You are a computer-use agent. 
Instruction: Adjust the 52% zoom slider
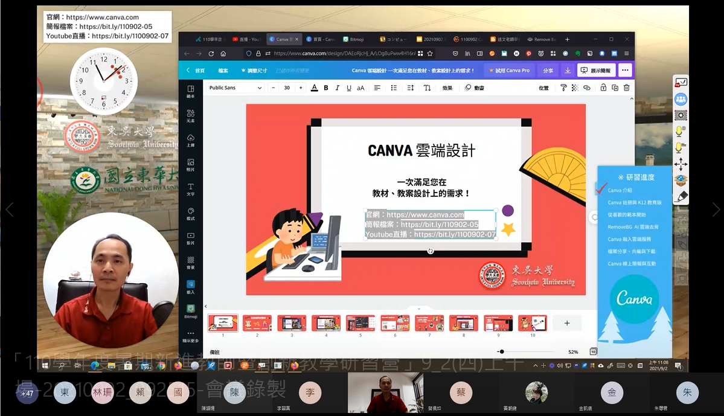tap(501, 351)
